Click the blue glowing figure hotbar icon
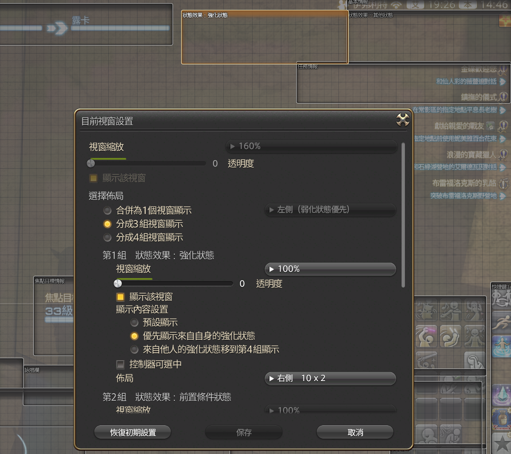The image size is (511, 454). 502,346
